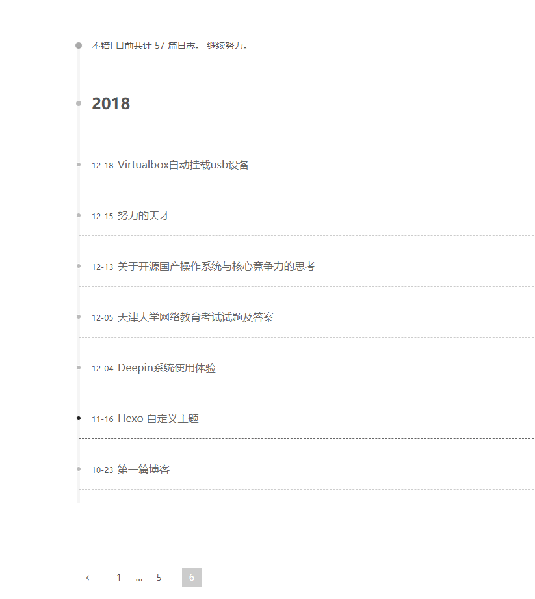Open 天津大学网络教育考试试题及答案 post
This screenshot has width=535, height=599.
(195, 317)
